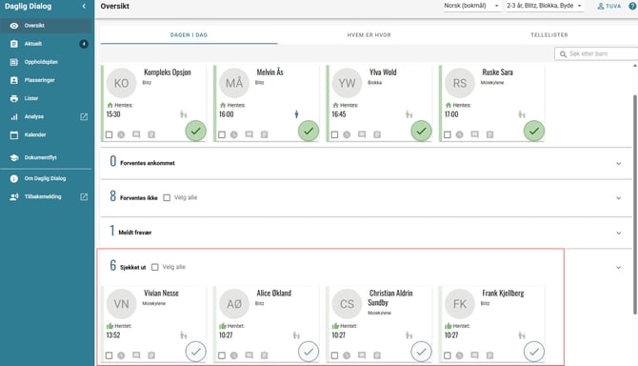Click external link icon next to Analyse
Viewport: 638px width, 366px height.
coord(84,117)
